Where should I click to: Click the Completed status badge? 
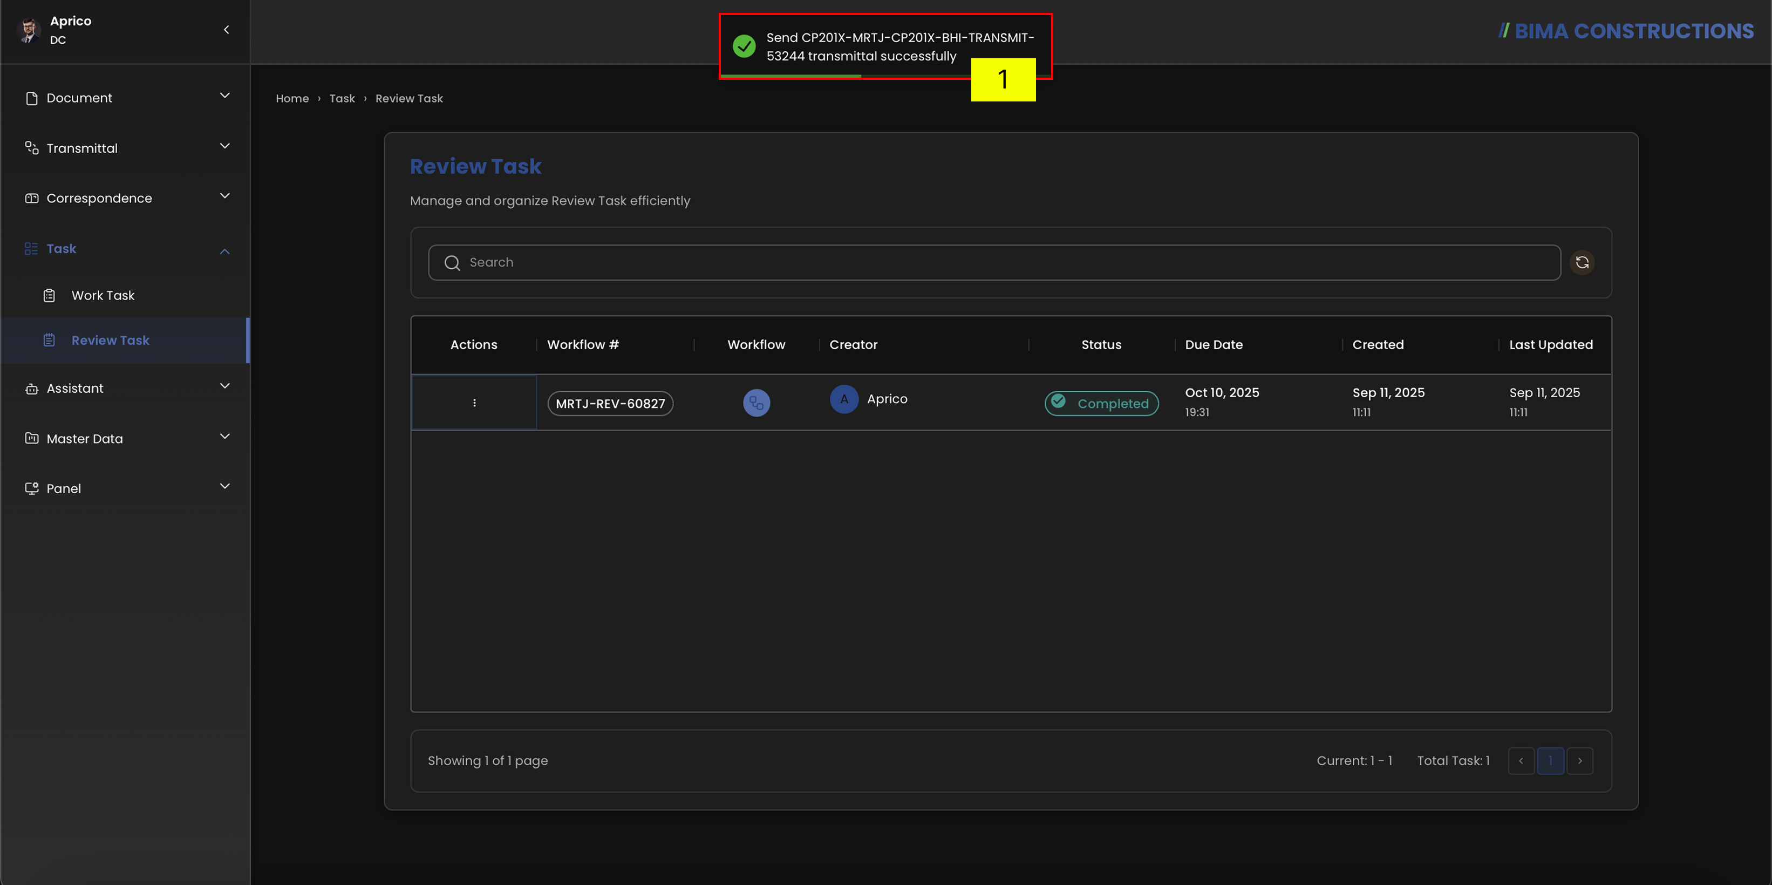click(x=1101, y=403)
